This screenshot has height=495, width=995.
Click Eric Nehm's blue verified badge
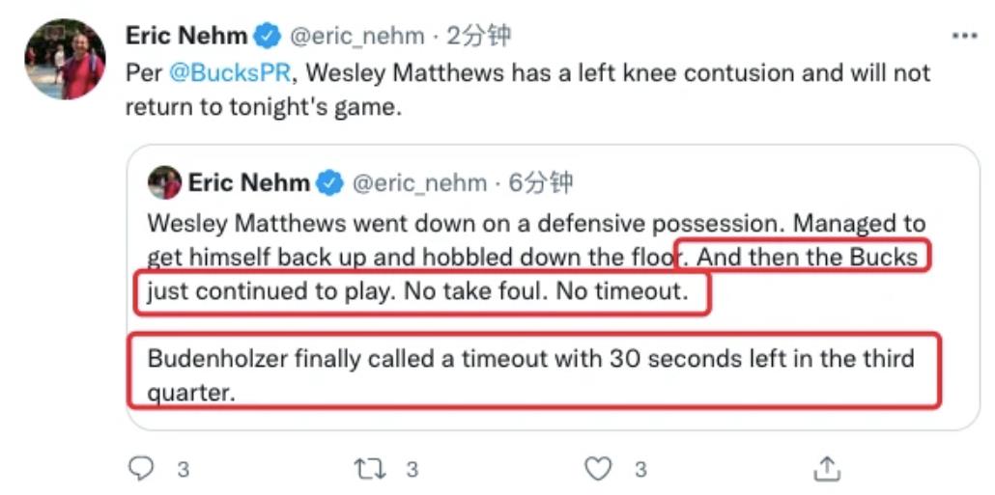pyautogui.click(x=267, y=37)
